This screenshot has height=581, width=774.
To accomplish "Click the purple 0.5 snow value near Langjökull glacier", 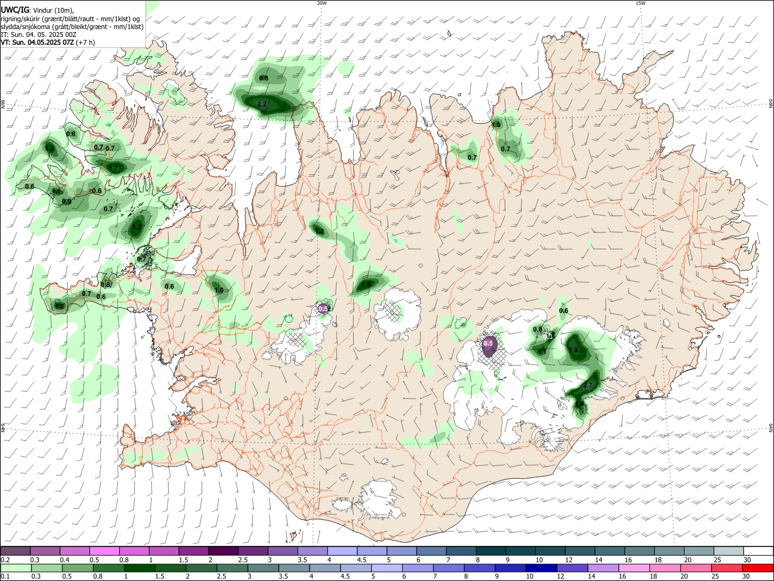I will click(323, 309).
